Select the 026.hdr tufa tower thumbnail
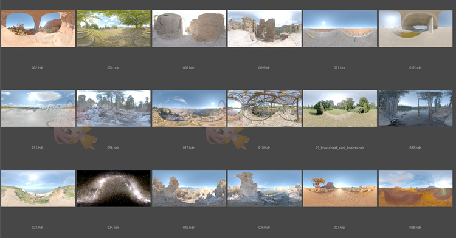This screenshot has width=456, height=238. point(264,188)
